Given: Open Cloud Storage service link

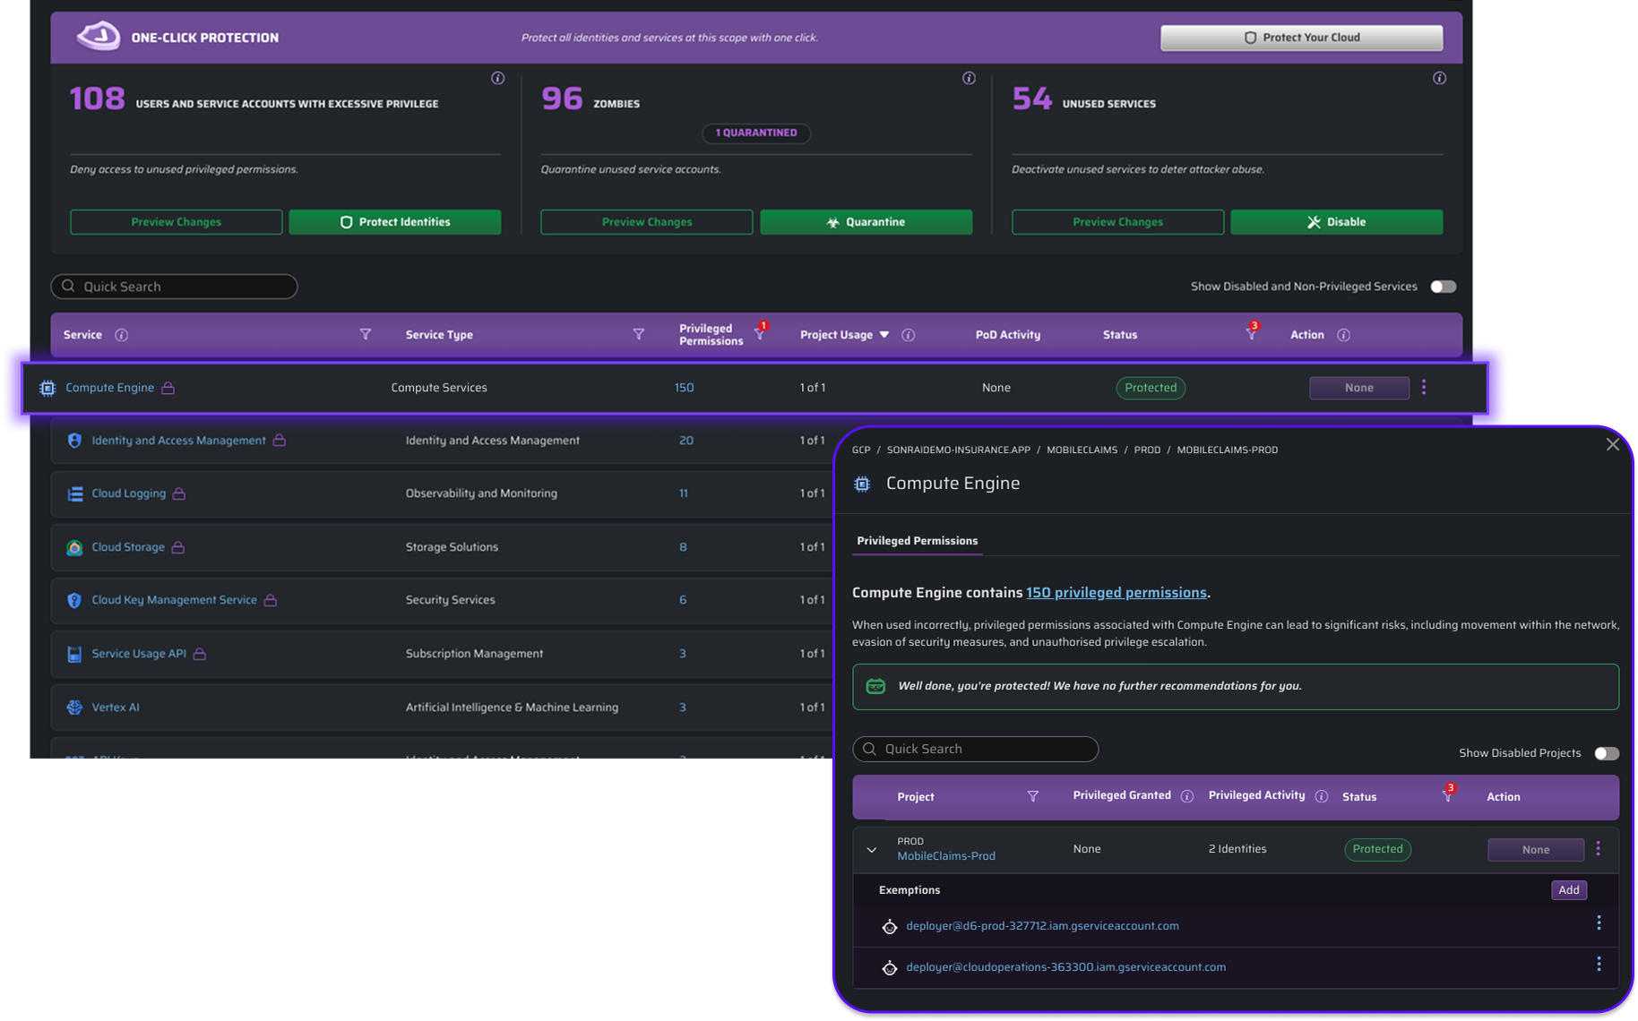Looking at the screenshot, I should [128, 547].
